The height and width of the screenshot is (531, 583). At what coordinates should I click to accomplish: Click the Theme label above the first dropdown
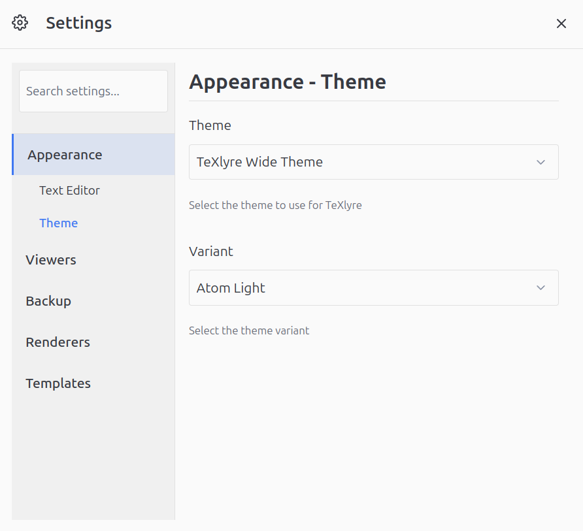pyautogui.click(x=210, y=125)
